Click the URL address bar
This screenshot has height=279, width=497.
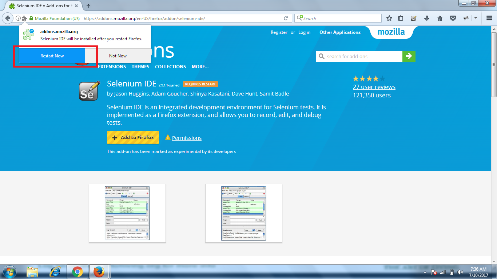pos(181,18)
